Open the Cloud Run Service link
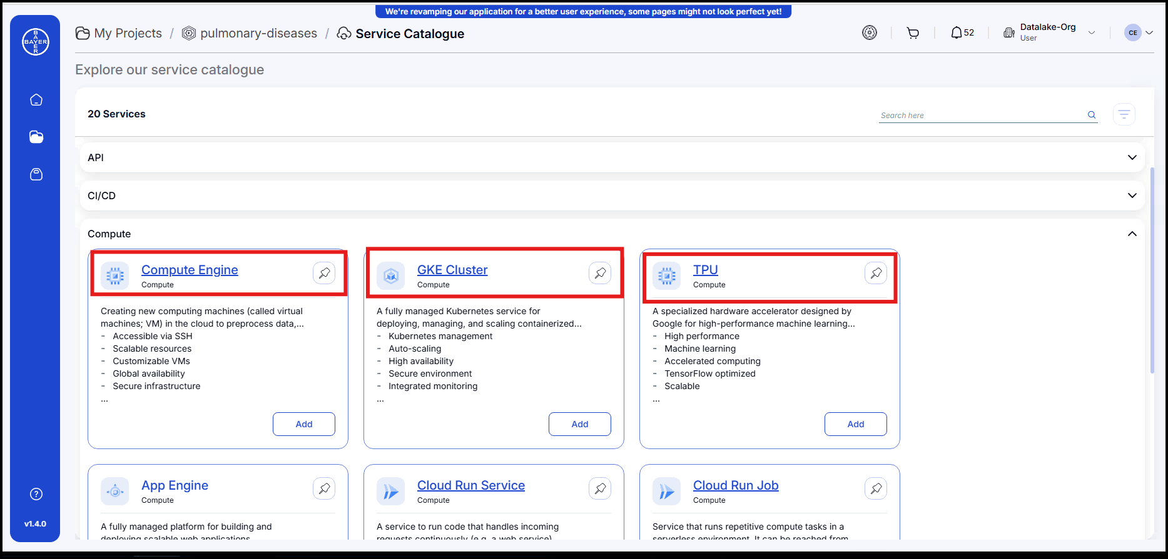This screenshot has width=1168, height=559. tap(471, 485)
